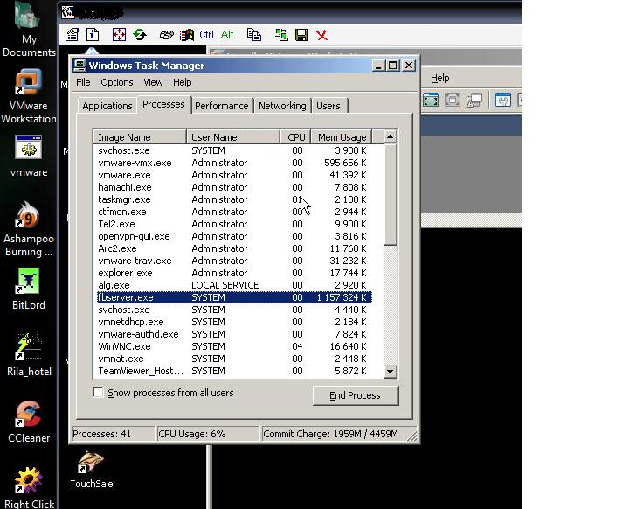Image resolution: width=629 pixels, height=509 pixels.
Task: Toggle the Ctrl key button in toolbar
Action: click(207, 35)
